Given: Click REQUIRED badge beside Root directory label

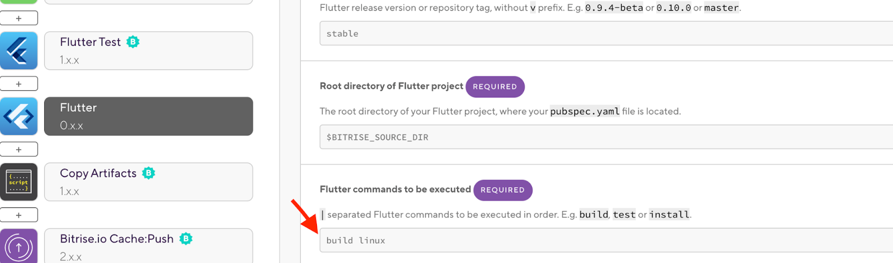Looking at the screenshot, I should (x=495, y=86).
